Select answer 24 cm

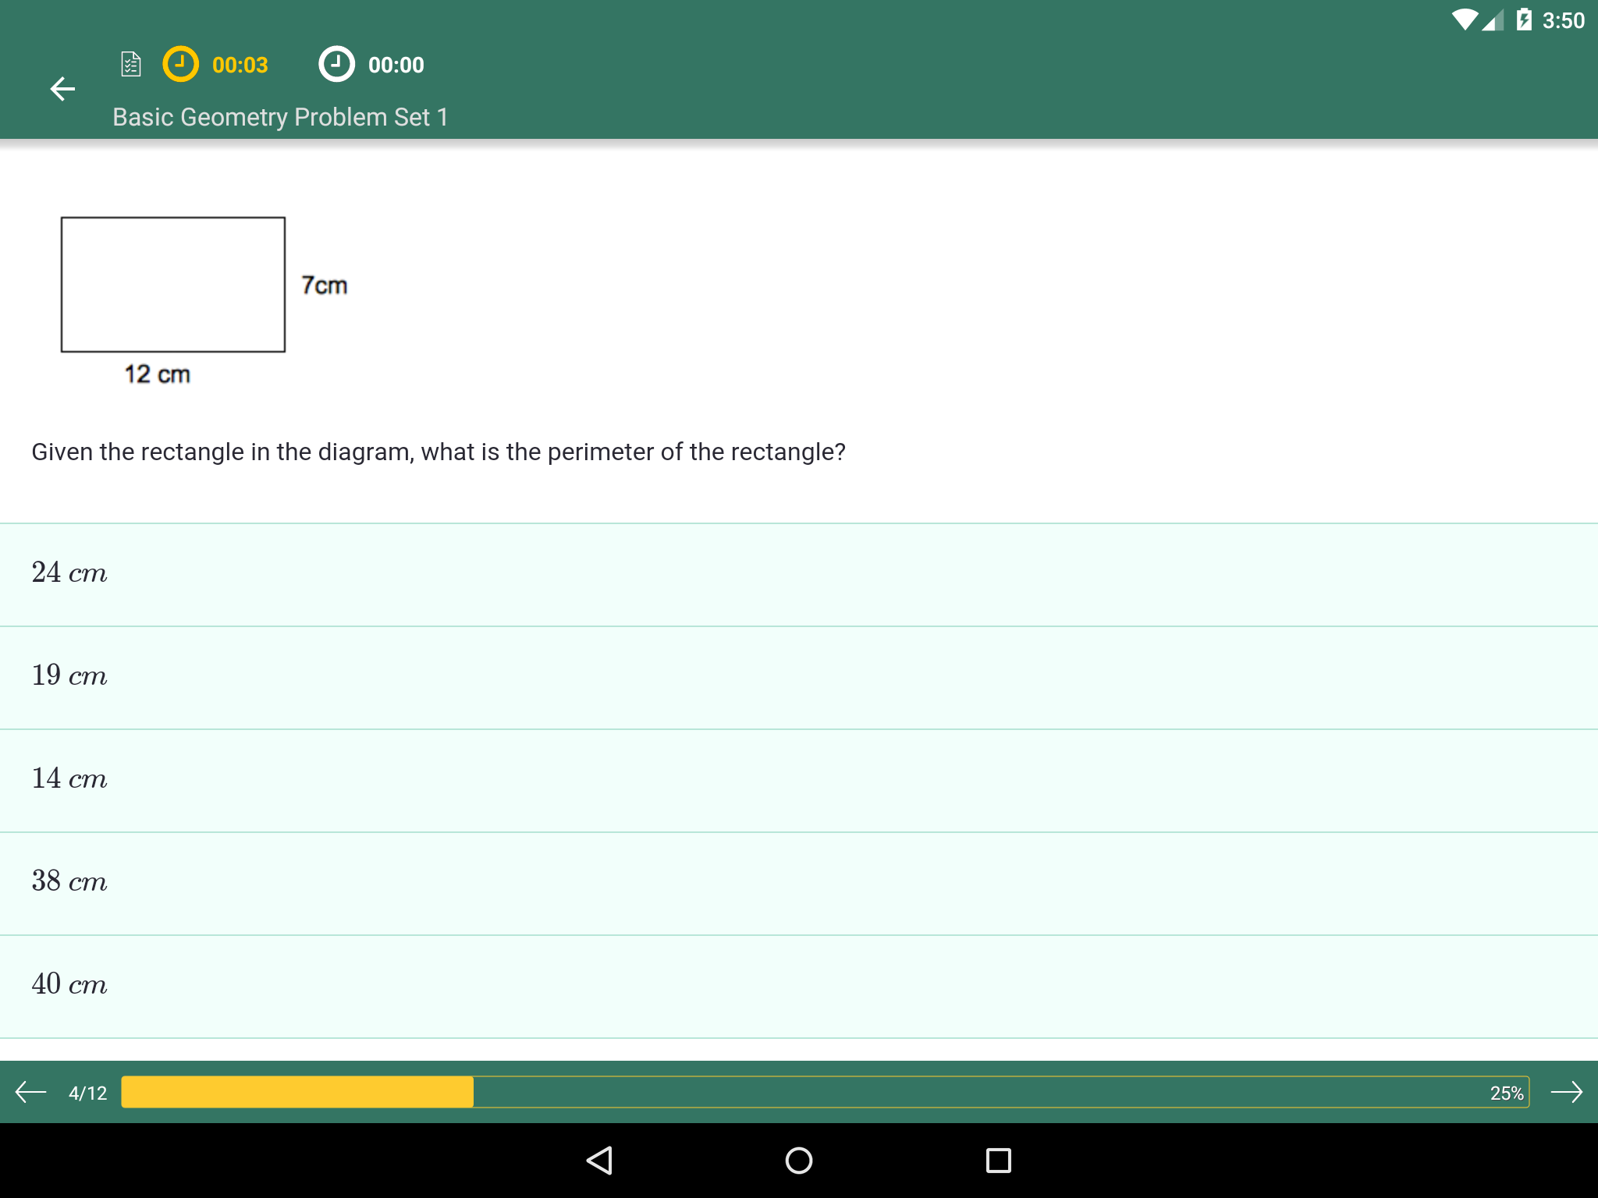[x=799, y=575]
